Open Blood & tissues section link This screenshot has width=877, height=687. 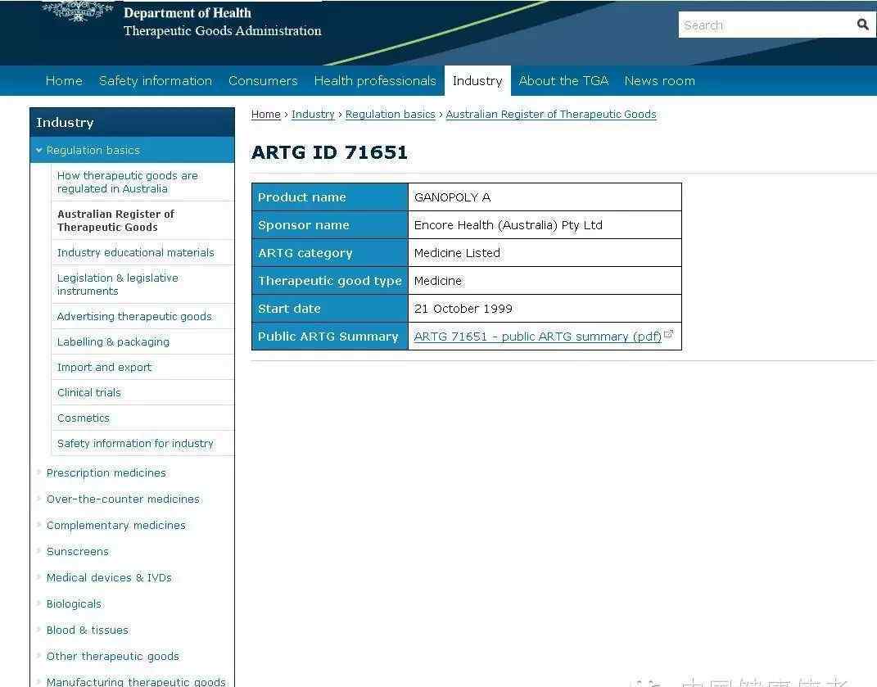[88, 630]
